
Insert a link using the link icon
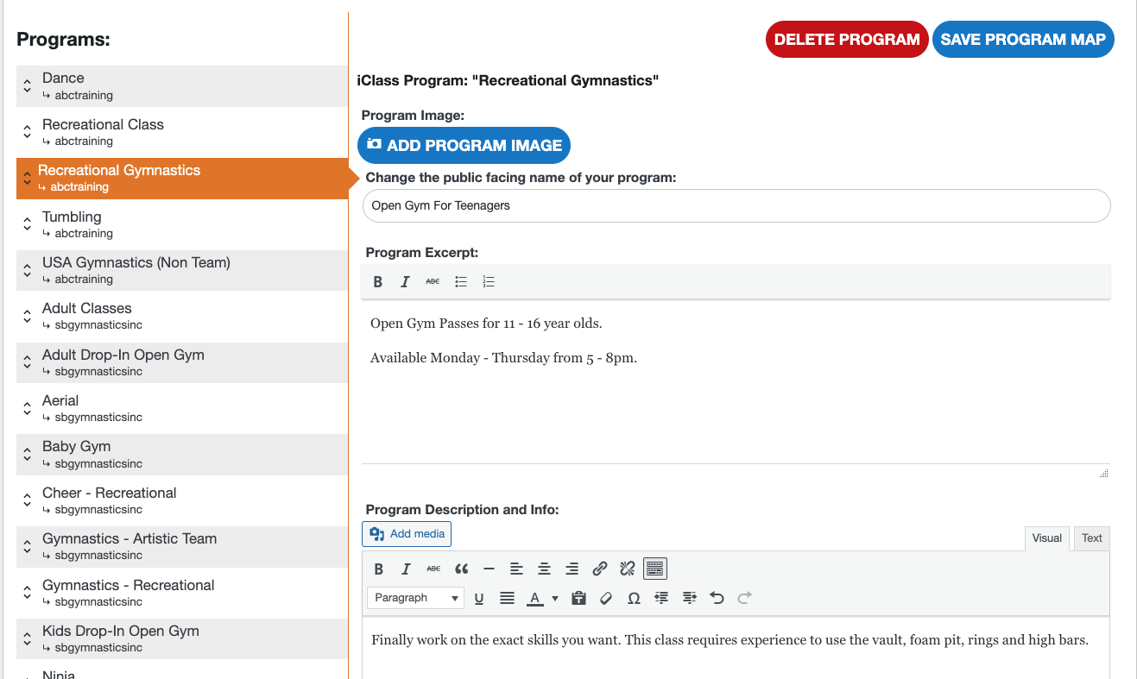coord(599,569)
